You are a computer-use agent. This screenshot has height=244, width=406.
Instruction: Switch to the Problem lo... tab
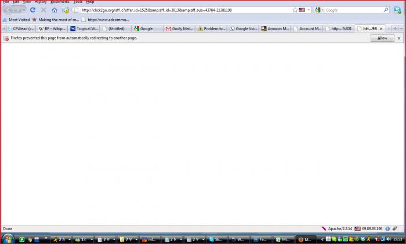[x=211, y=29]
